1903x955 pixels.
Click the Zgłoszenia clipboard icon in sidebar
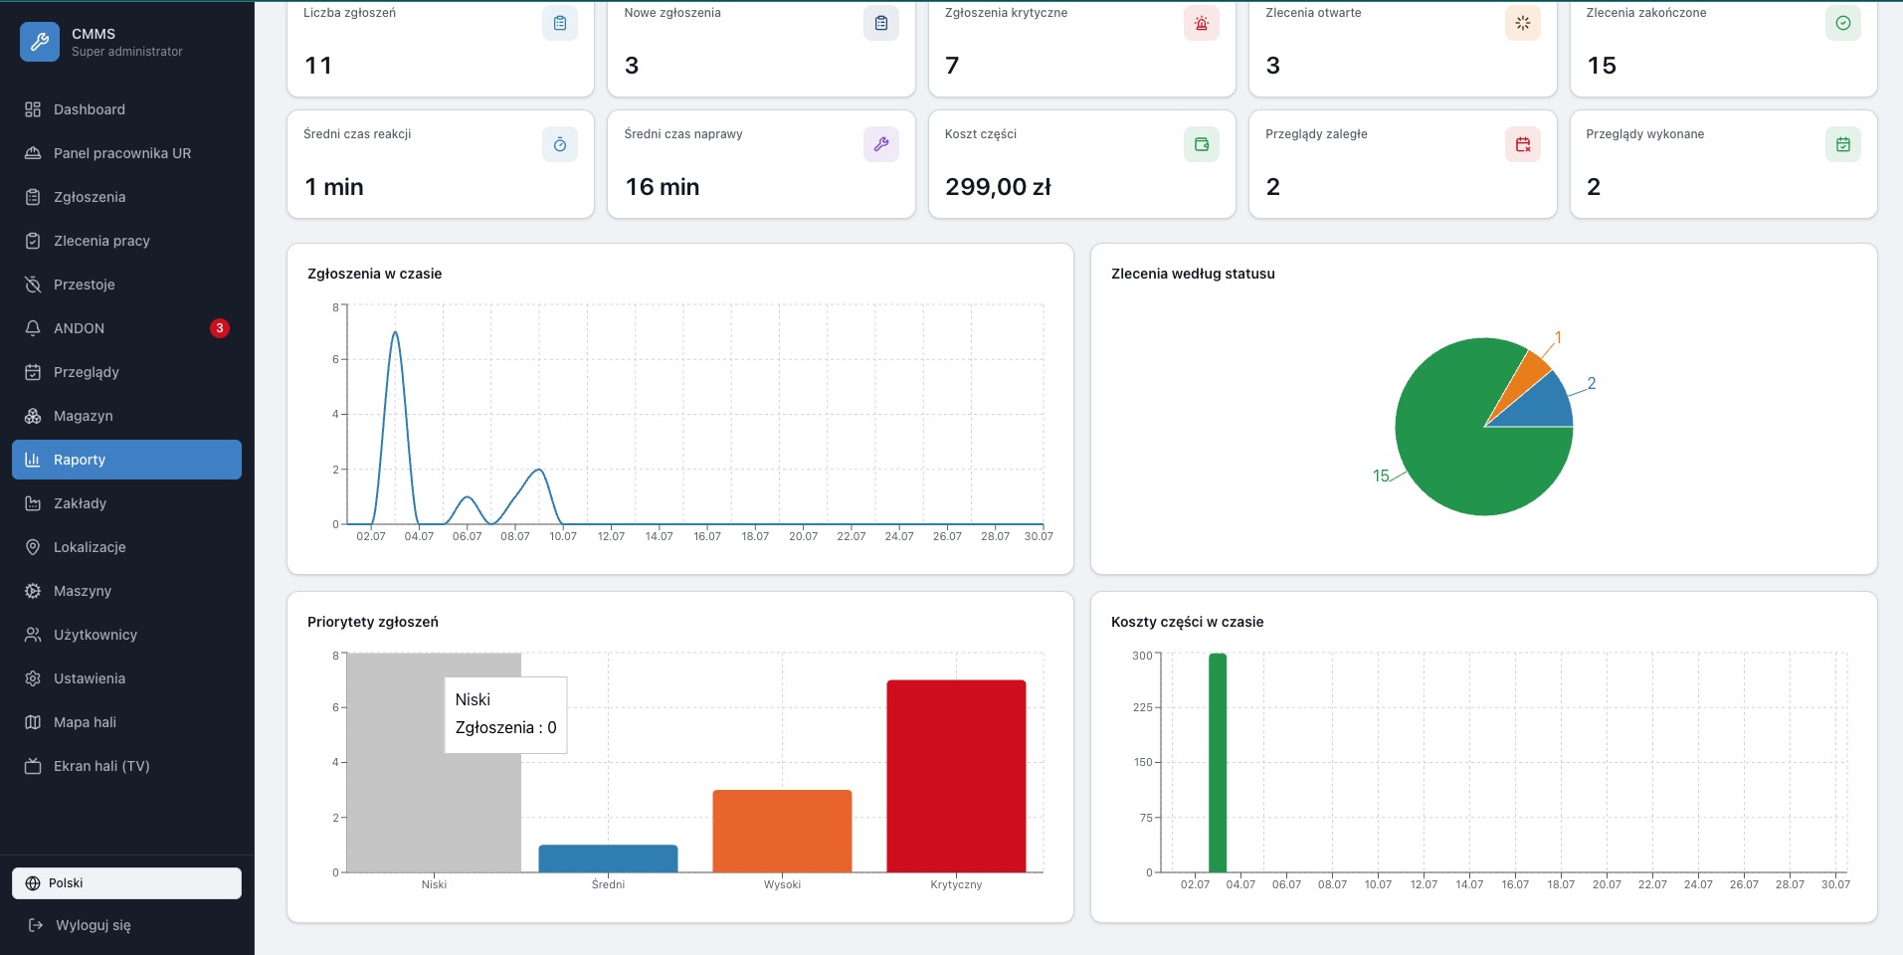point(33,197)
